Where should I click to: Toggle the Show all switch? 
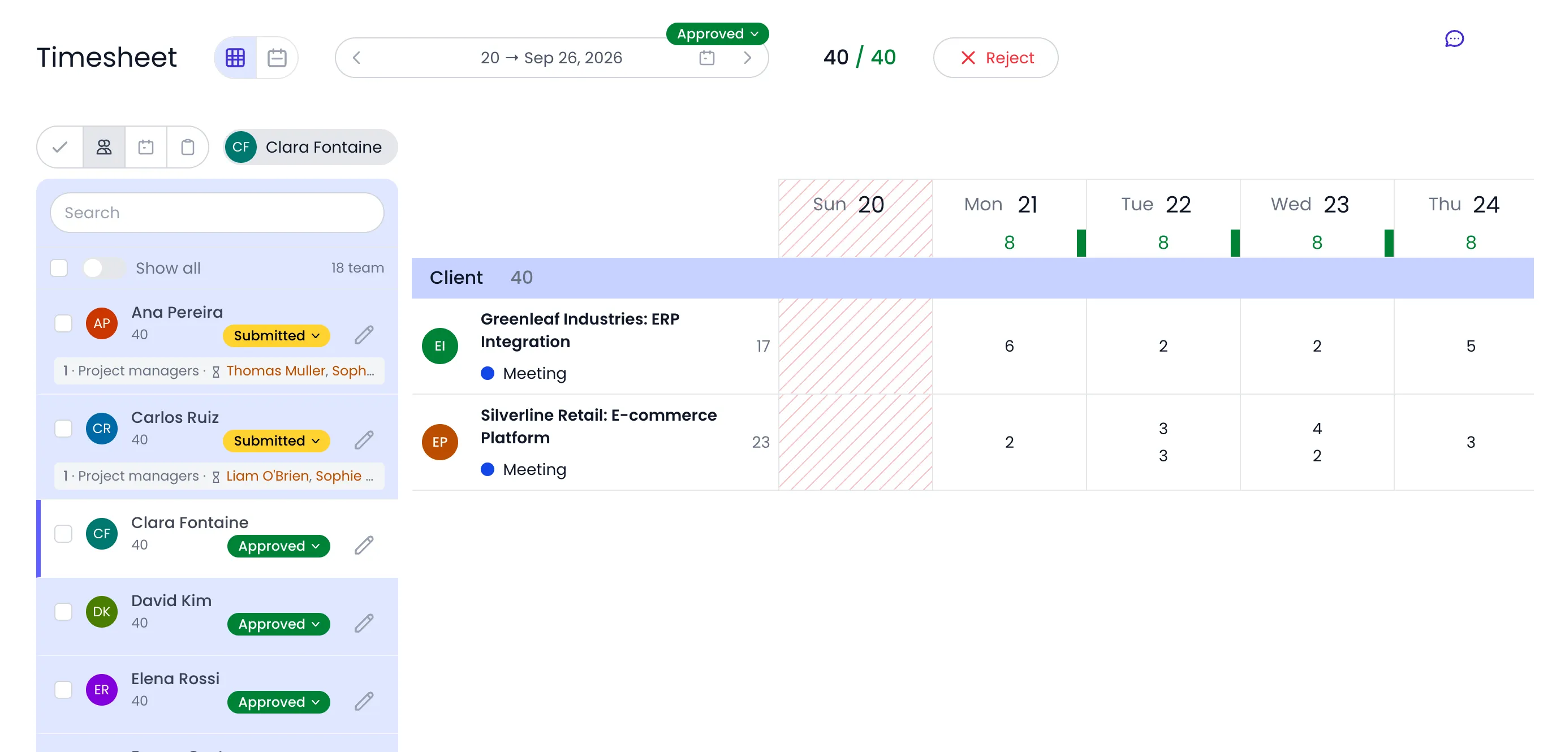104,268
